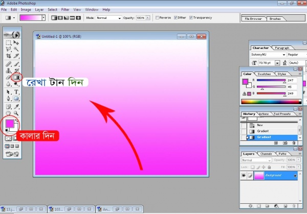Select the Eraser tool
The width and height of the screenshot is (307, 214).
8,78
